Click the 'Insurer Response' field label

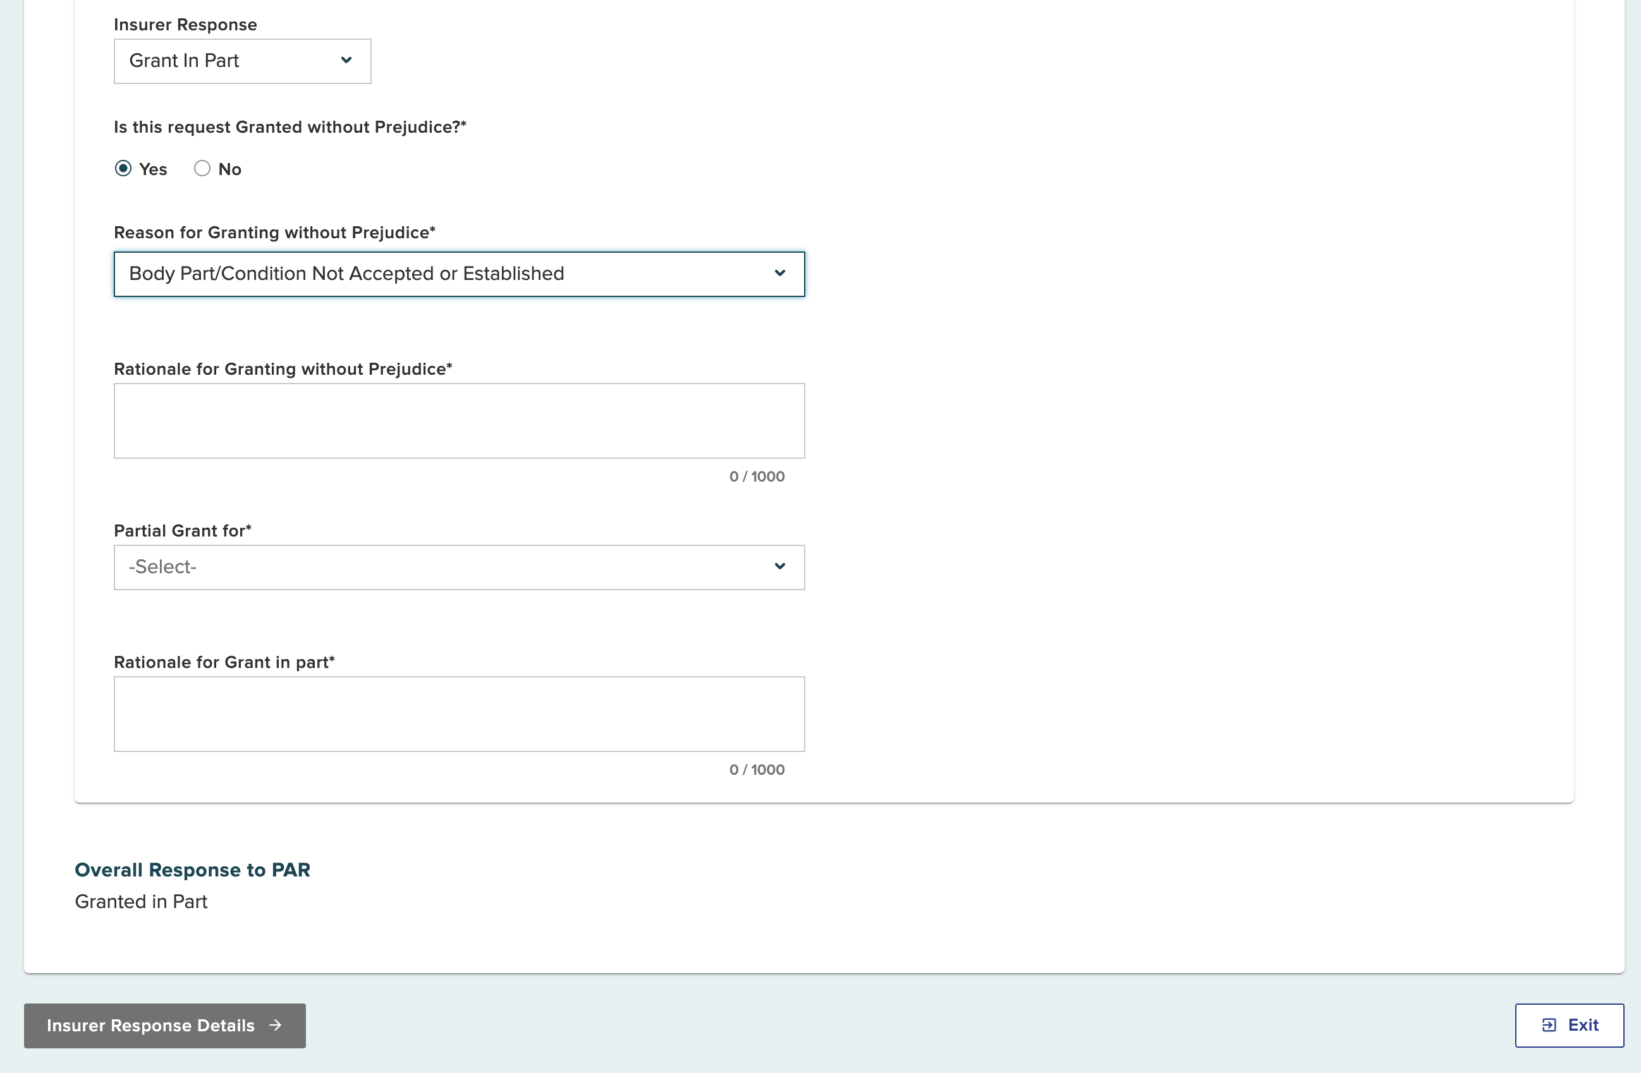pos(185,25)
